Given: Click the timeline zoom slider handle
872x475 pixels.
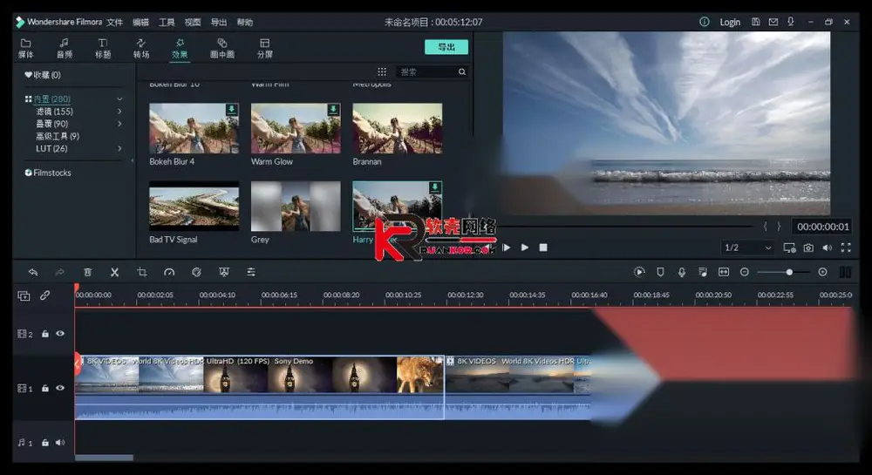Looking at the screenshot, I should tap(789, 272).
